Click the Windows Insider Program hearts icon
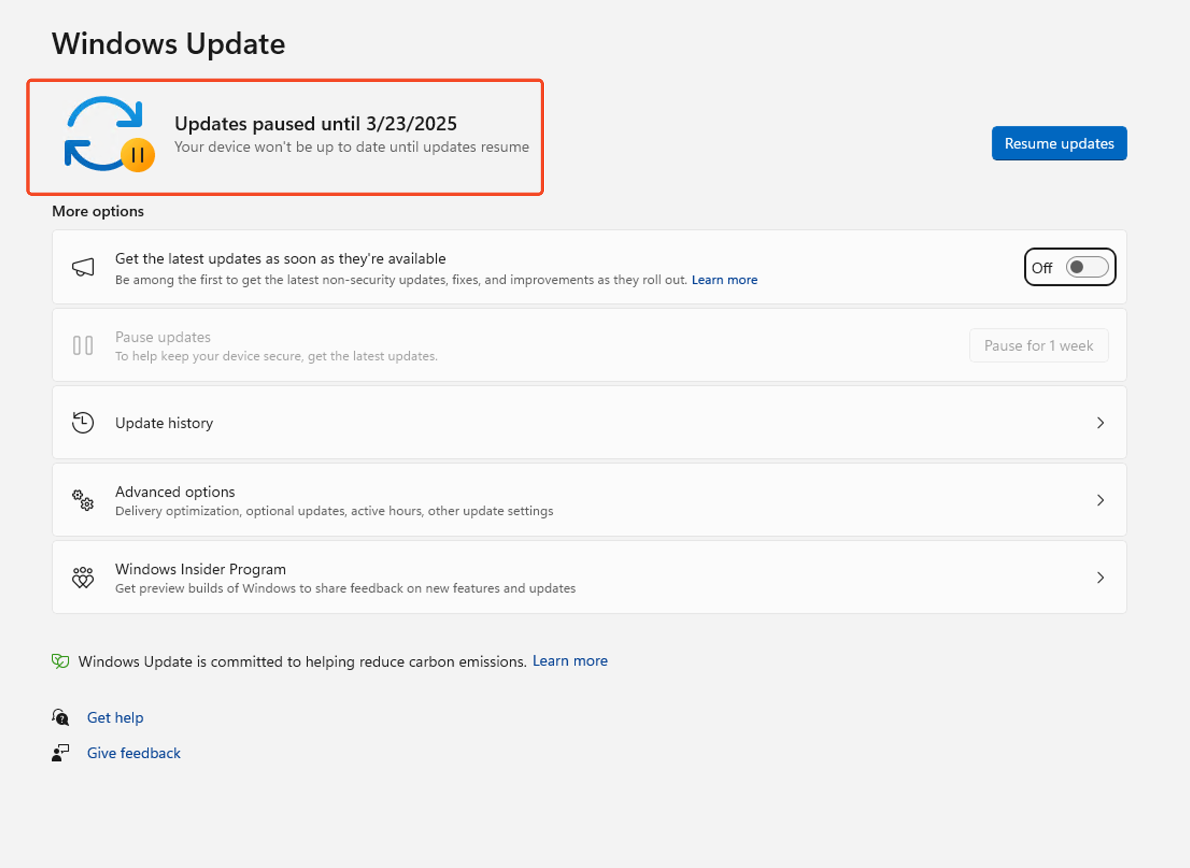 [x=83, y=578]
